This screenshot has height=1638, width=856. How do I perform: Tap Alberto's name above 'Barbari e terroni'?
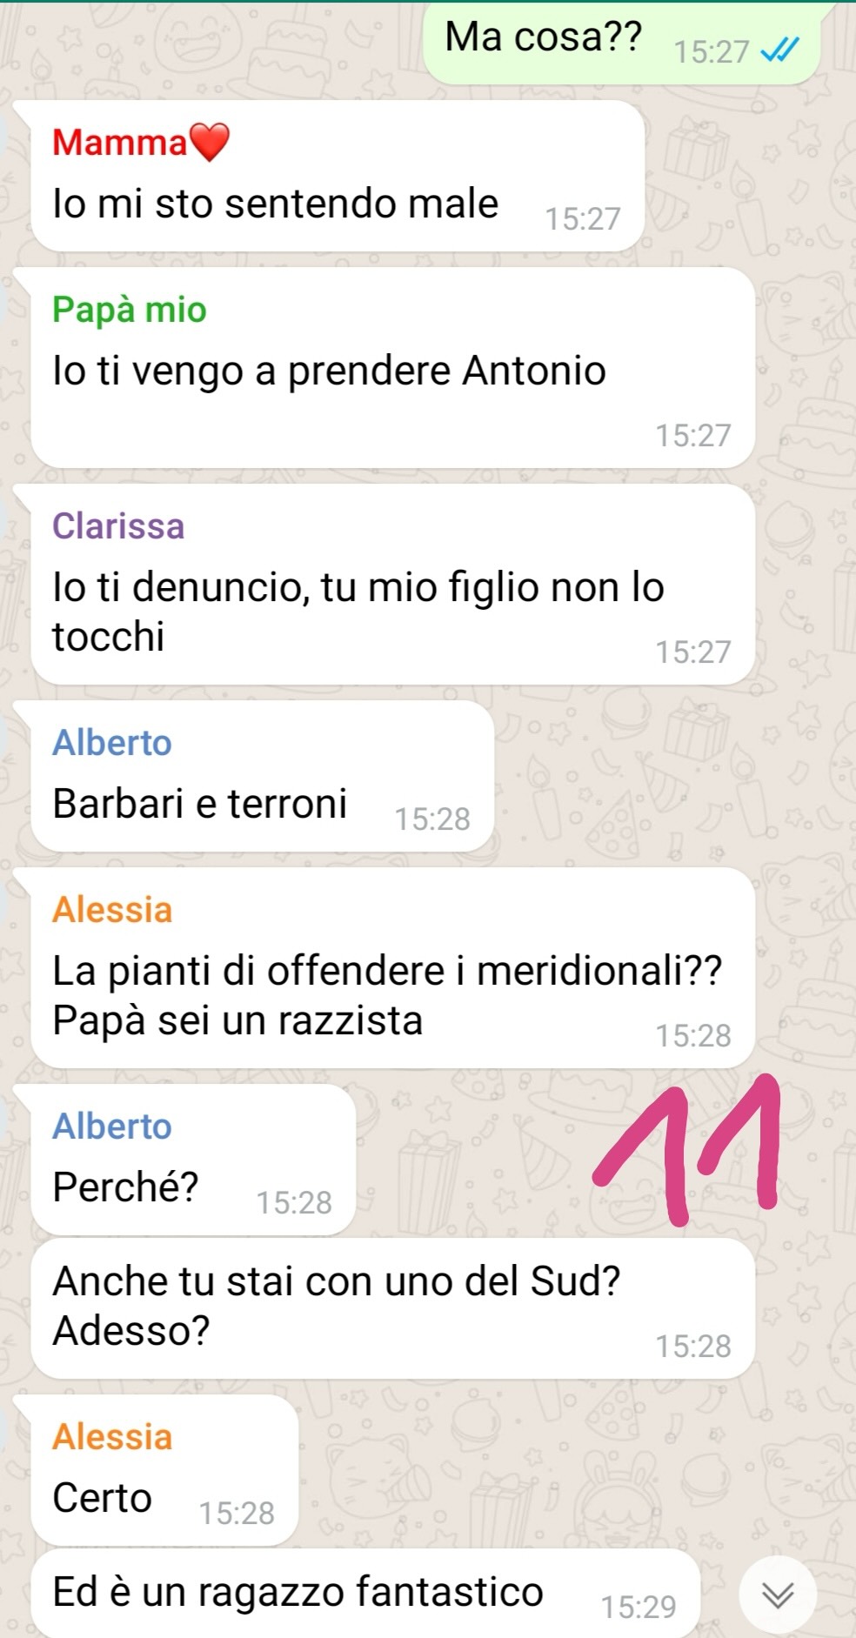(112, 743)
